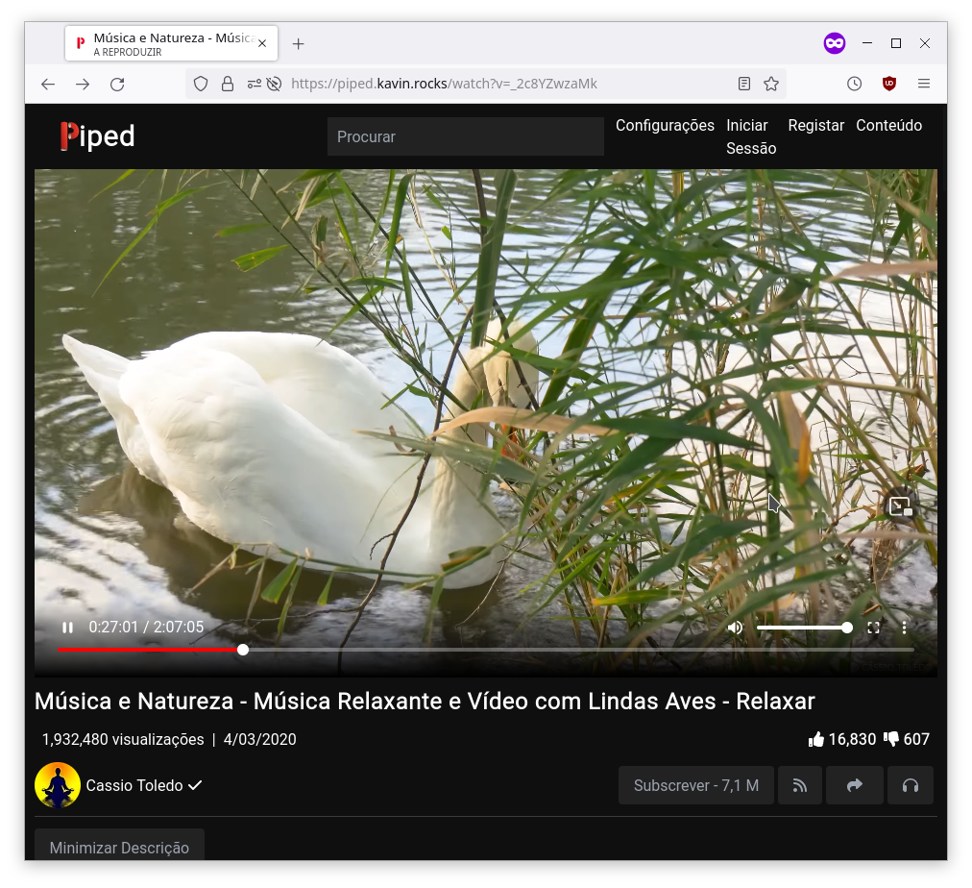972x888 pixels.
Task: Reload the page
Action: [117, 84]
